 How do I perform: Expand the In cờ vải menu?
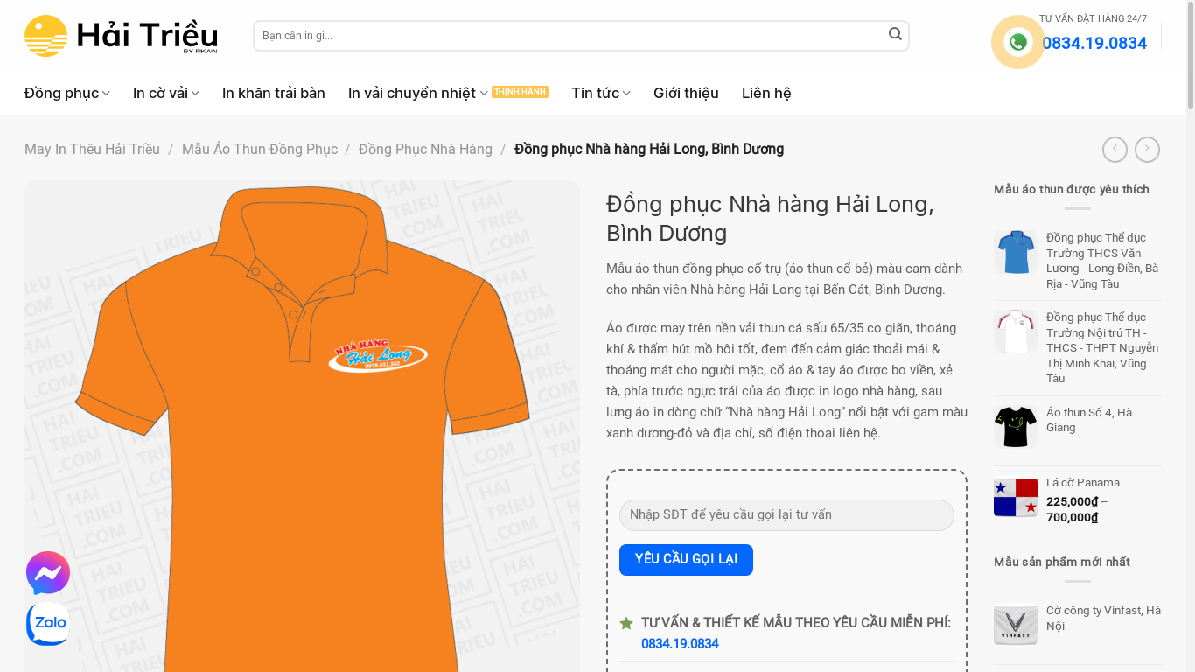(x=166, y=93)
